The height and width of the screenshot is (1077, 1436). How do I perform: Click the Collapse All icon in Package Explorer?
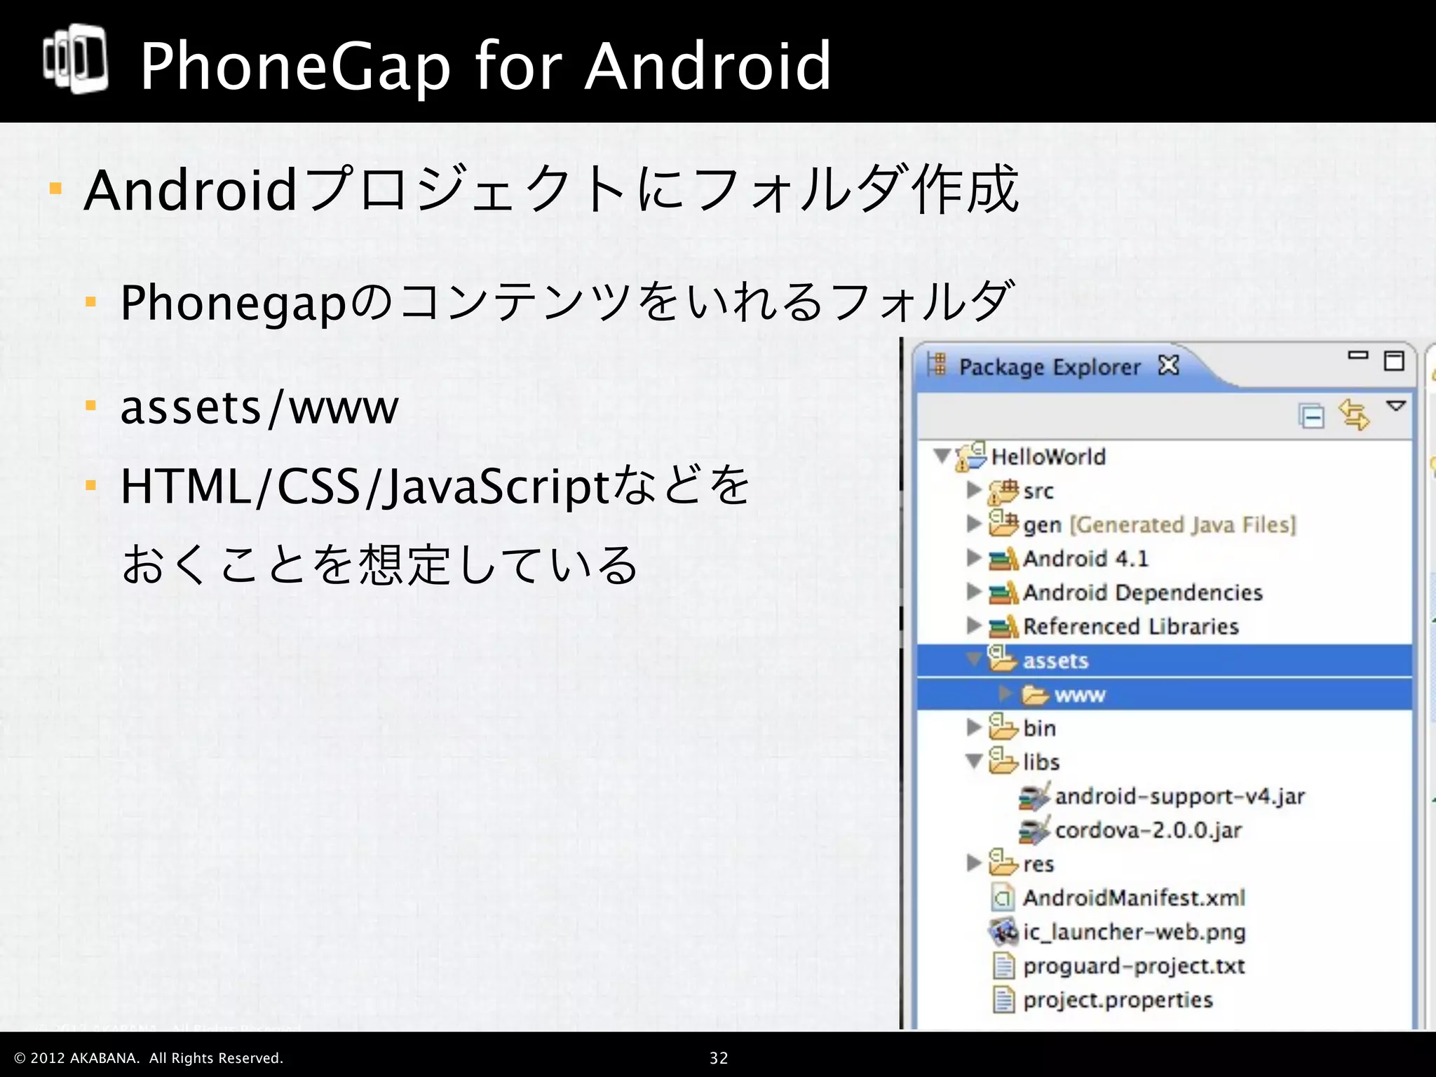click(1311, 416)
